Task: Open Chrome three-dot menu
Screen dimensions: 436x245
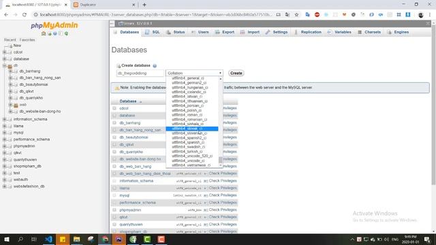Action: (x=430, y=15)
